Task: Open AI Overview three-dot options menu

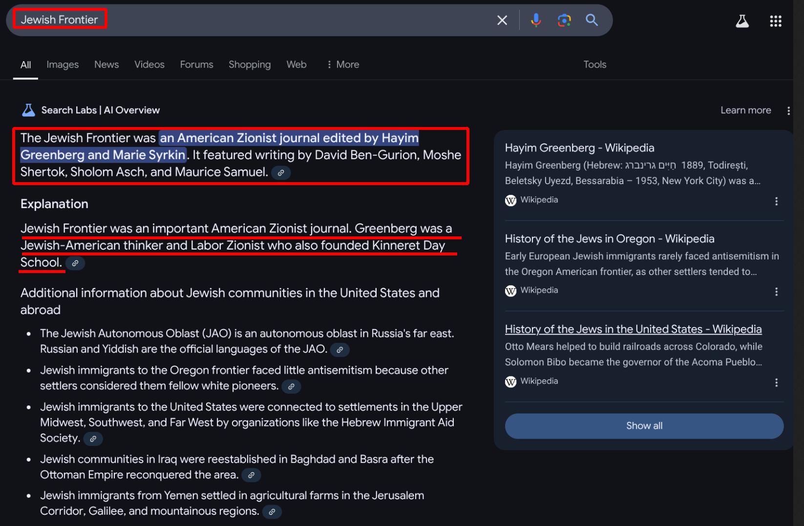Action: click(x=788, y=111)
